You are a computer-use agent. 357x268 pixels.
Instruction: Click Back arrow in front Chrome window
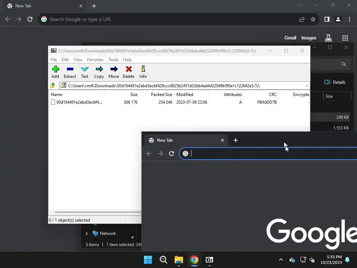point(149,154)
